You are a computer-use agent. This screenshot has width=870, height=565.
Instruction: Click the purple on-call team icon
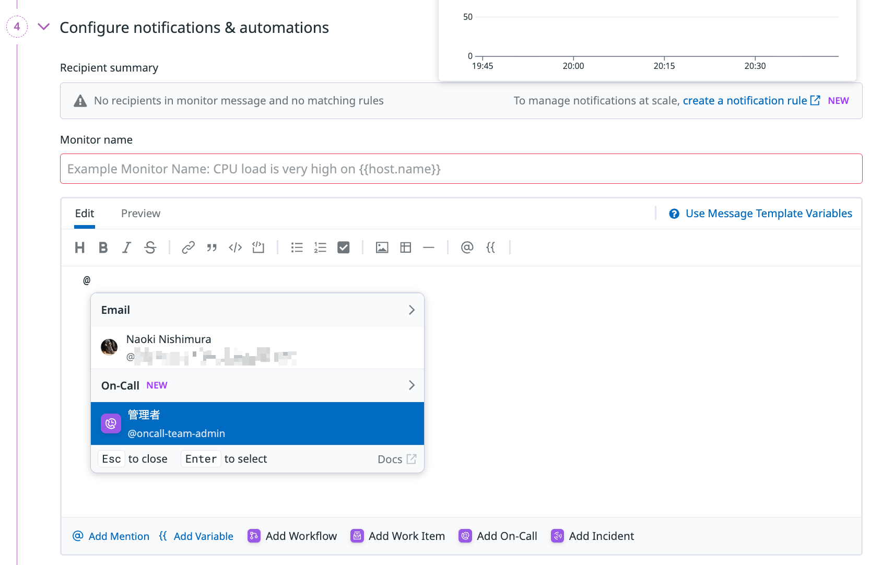point(111,423)
